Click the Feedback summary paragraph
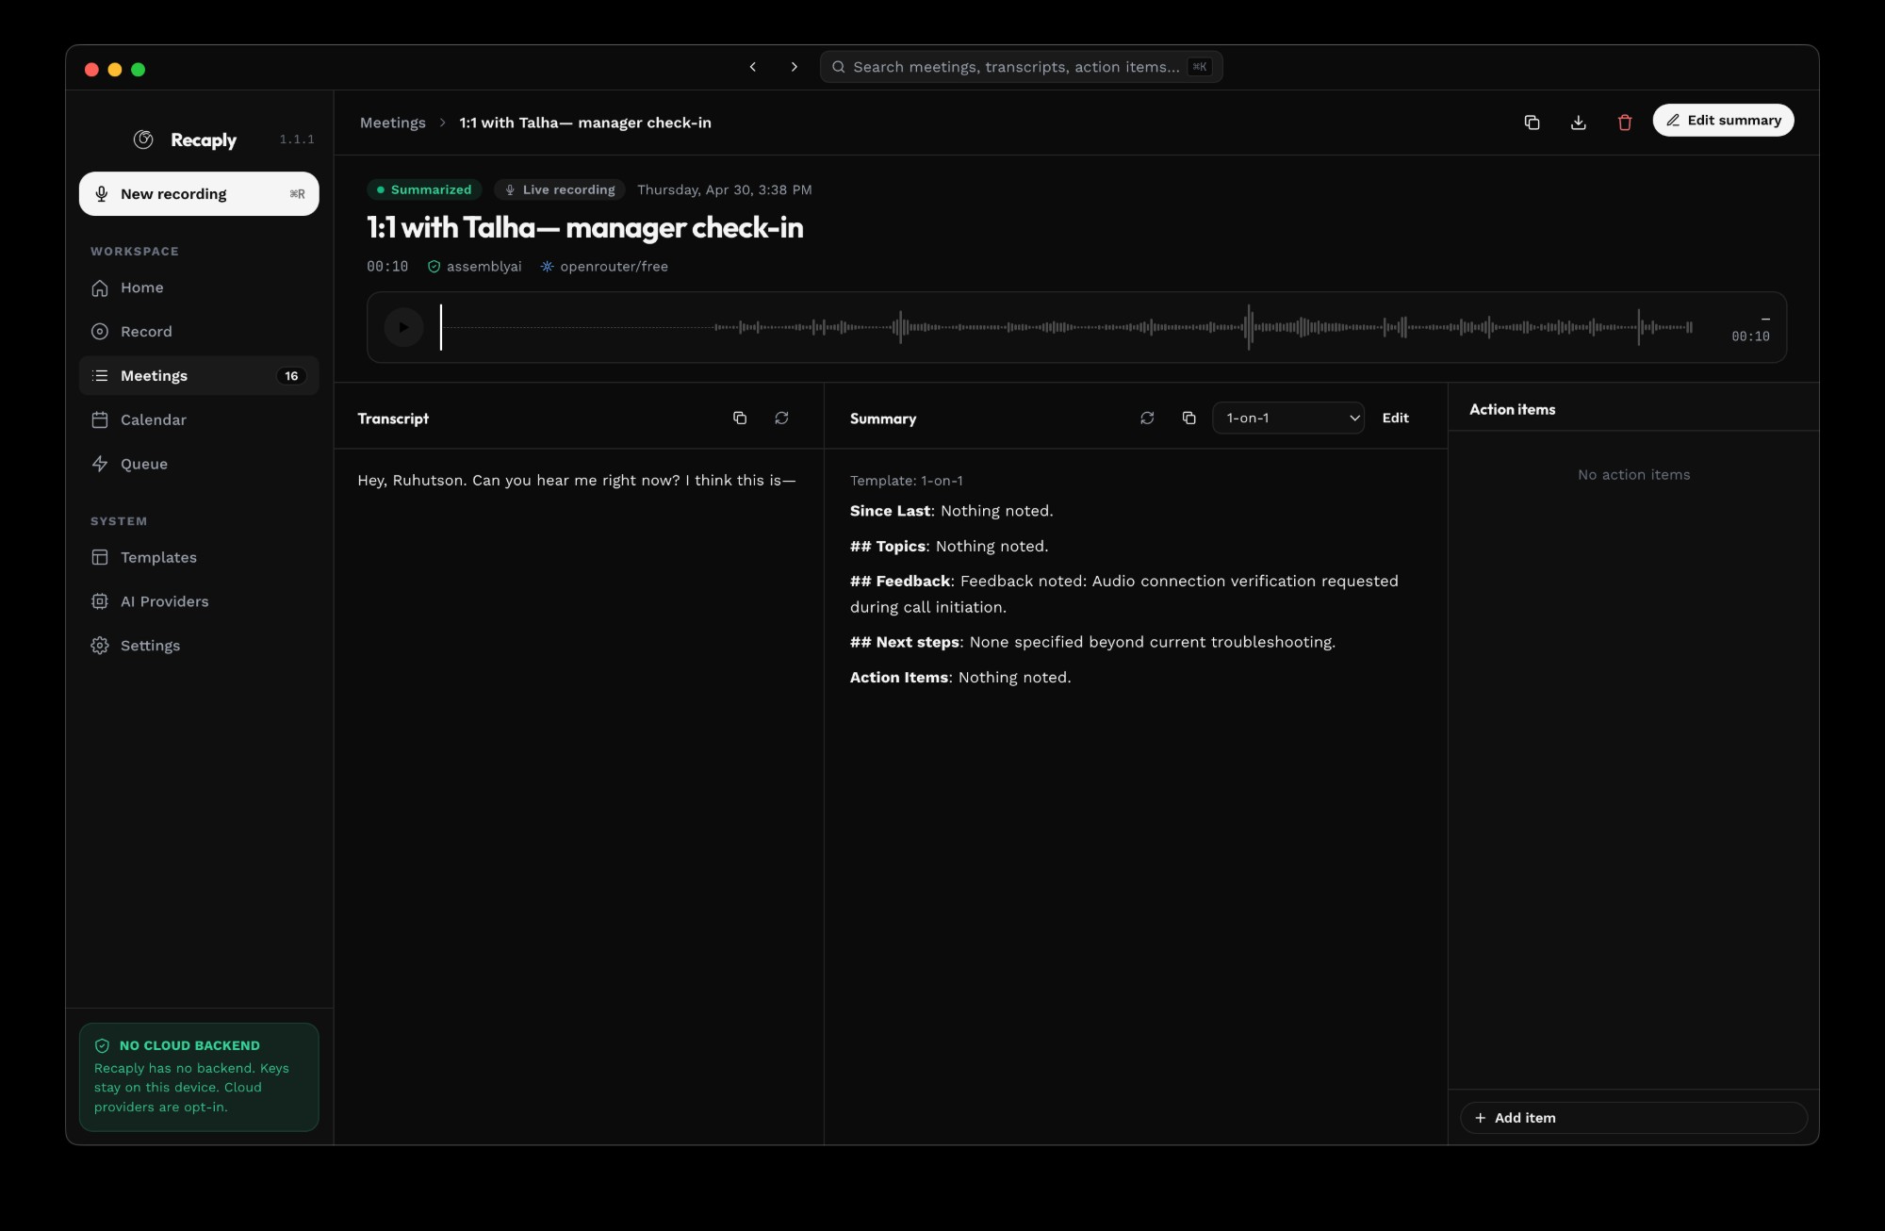 tap(1123, 594)
